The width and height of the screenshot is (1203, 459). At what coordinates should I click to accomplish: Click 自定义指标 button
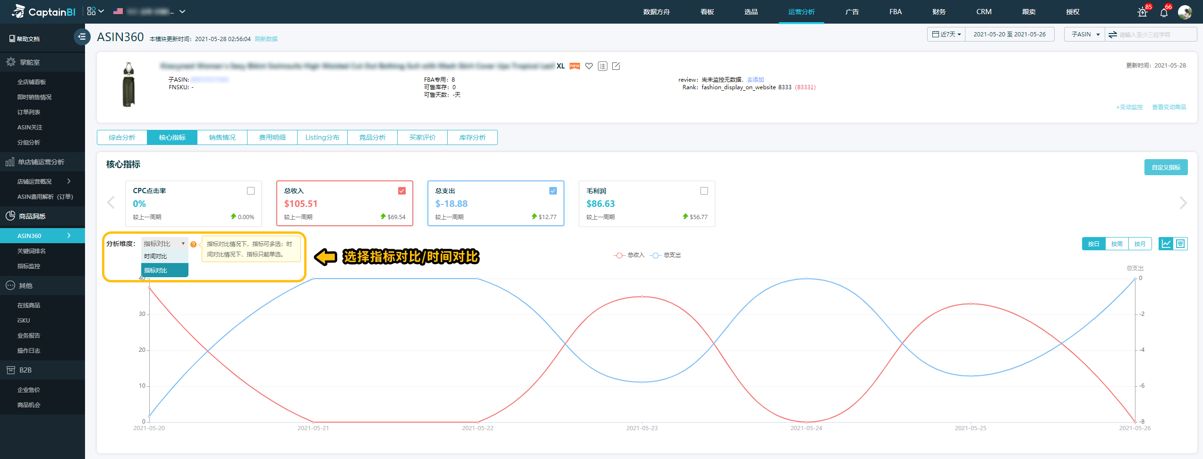(1166, 167)
